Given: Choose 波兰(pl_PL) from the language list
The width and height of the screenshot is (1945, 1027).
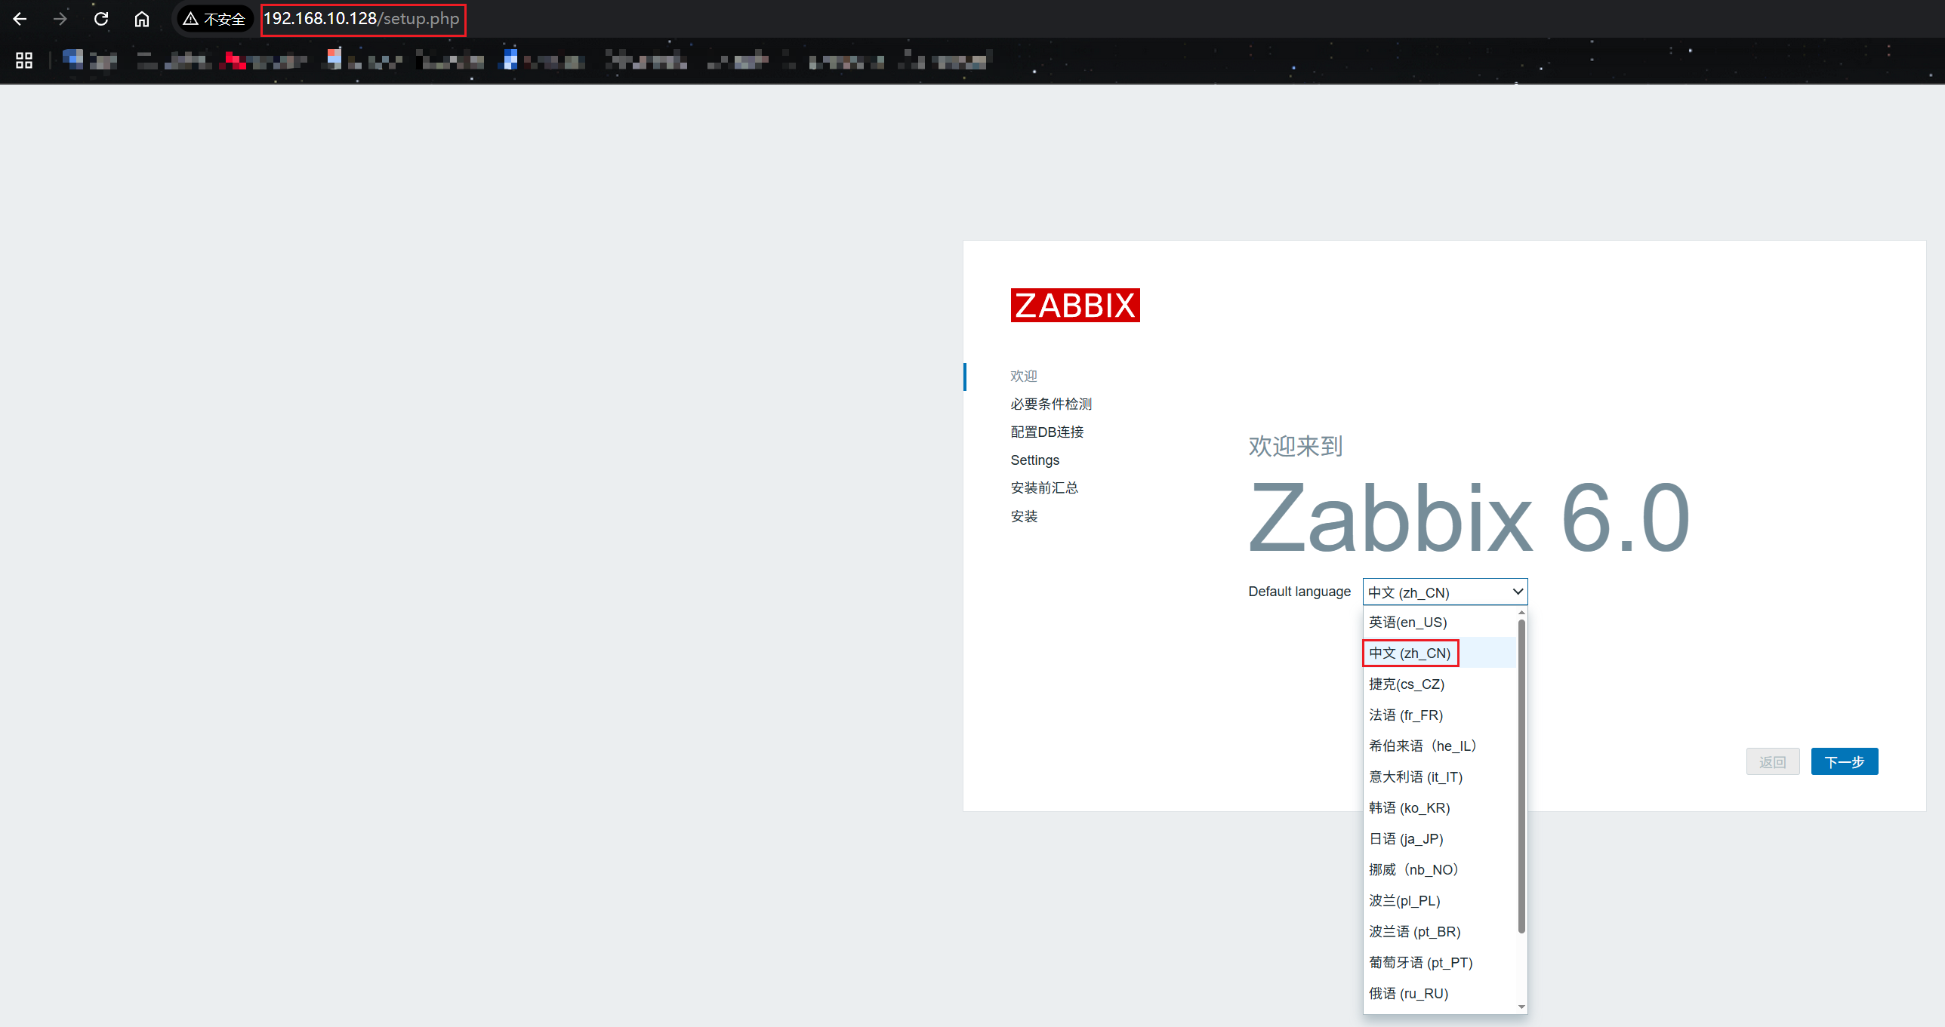Looking at the screenshot, I should pyautogui.click(x=1439, y=901).
